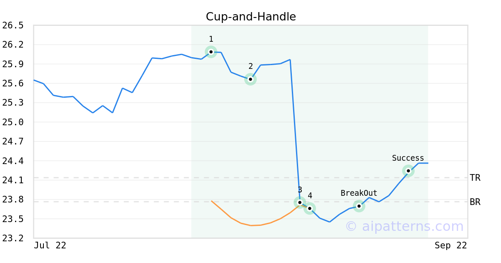Image resolution: width=501 pixels, height=263 pixels.
Task: Click the 24.4 price axis label
Action: (x=13, y=161)
